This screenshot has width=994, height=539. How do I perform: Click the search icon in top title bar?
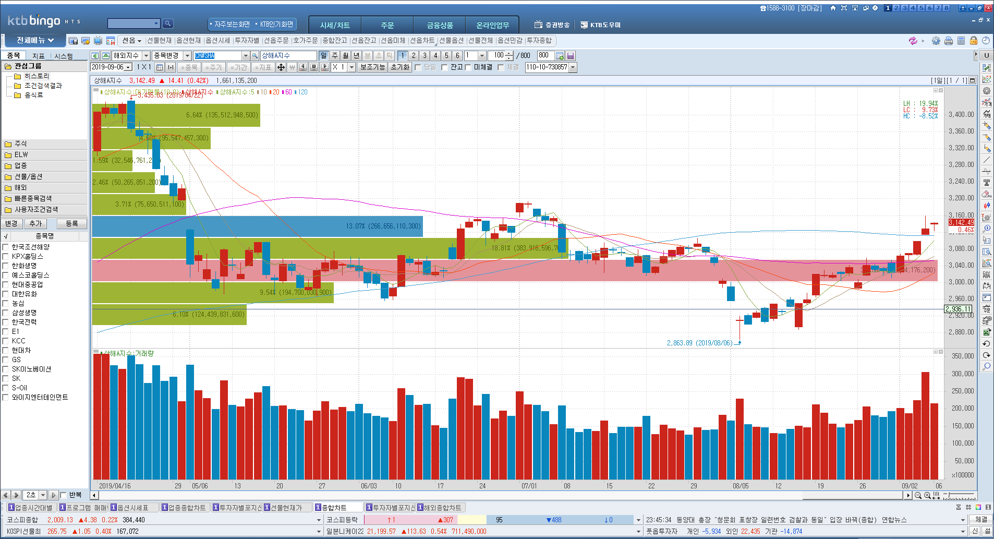167,23
